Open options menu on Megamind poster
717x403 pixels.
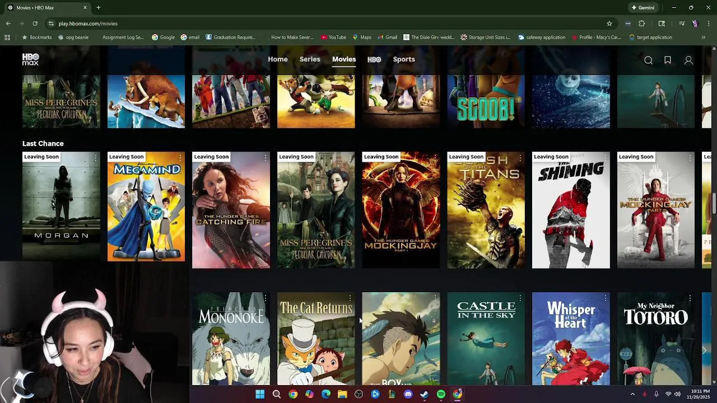(x=180, y=158)
